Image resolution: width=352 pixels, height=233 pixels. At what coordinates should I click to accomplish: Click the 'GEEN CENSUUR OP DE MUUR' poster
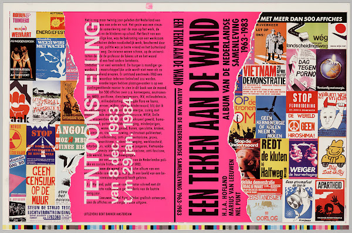[x=40, y=185]
